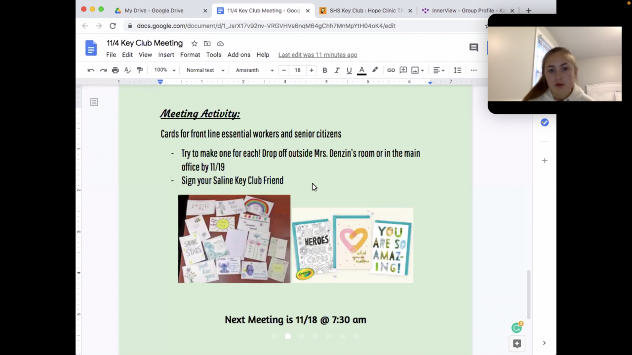632x355 pixels.
Task: Show the document outline panel
Action: (x=94, y=102)
